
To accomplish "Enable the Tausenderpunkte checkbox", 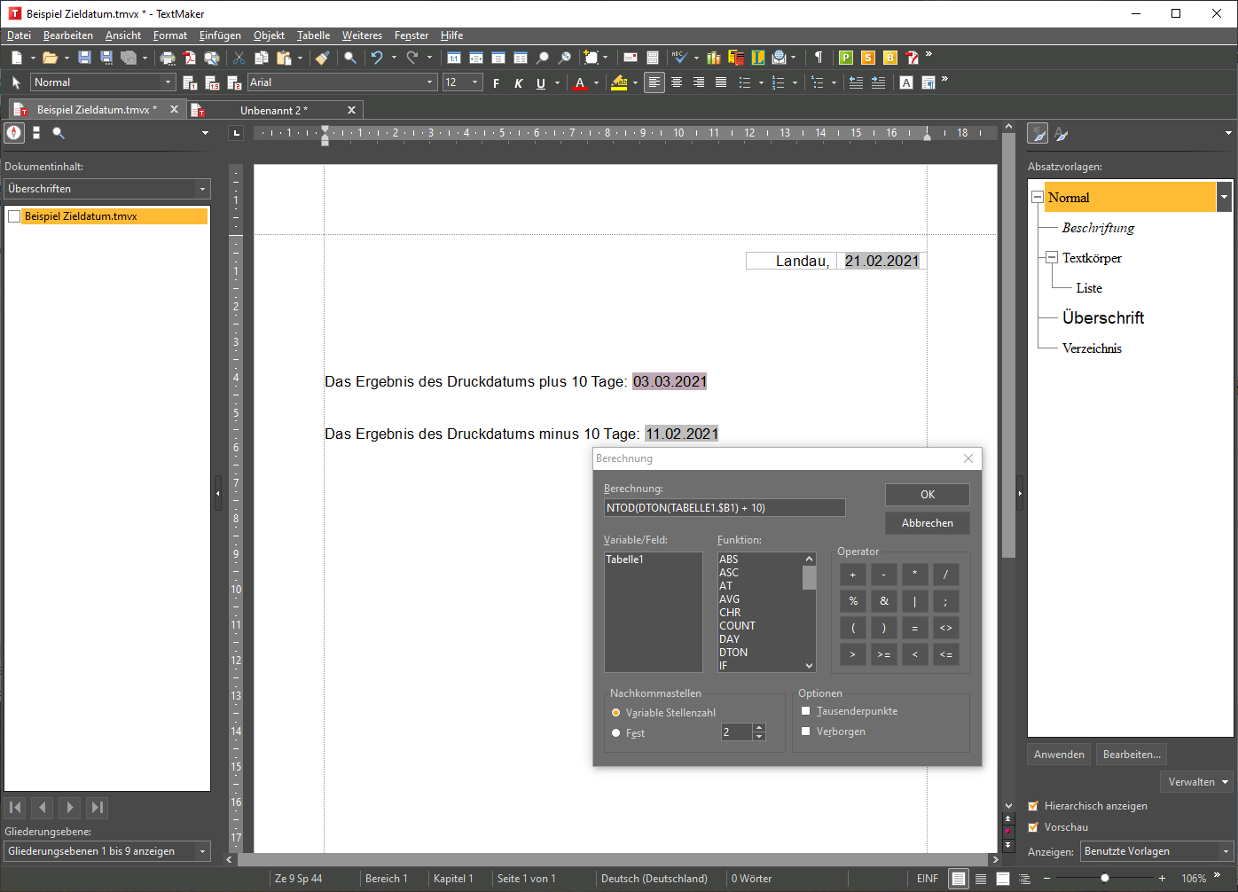I will (806, 711).
